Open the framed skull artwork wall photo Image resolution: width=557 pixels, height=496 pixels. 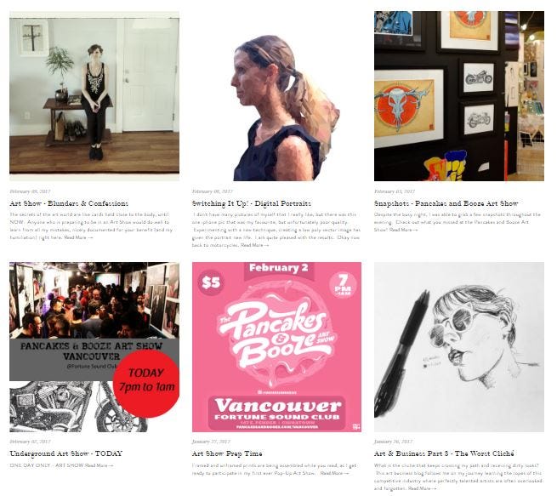point(459,96)
